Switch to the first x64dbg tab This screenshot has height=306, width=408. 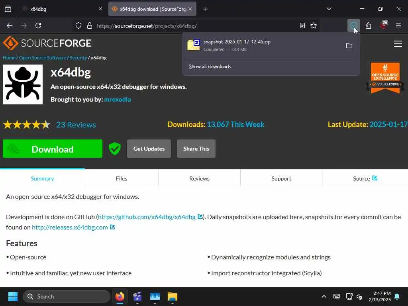pos(62,9)
